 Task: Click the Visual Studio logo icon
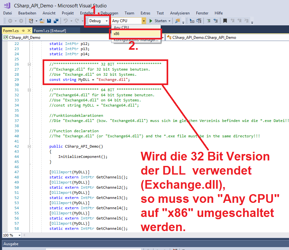tap(7, 5)
